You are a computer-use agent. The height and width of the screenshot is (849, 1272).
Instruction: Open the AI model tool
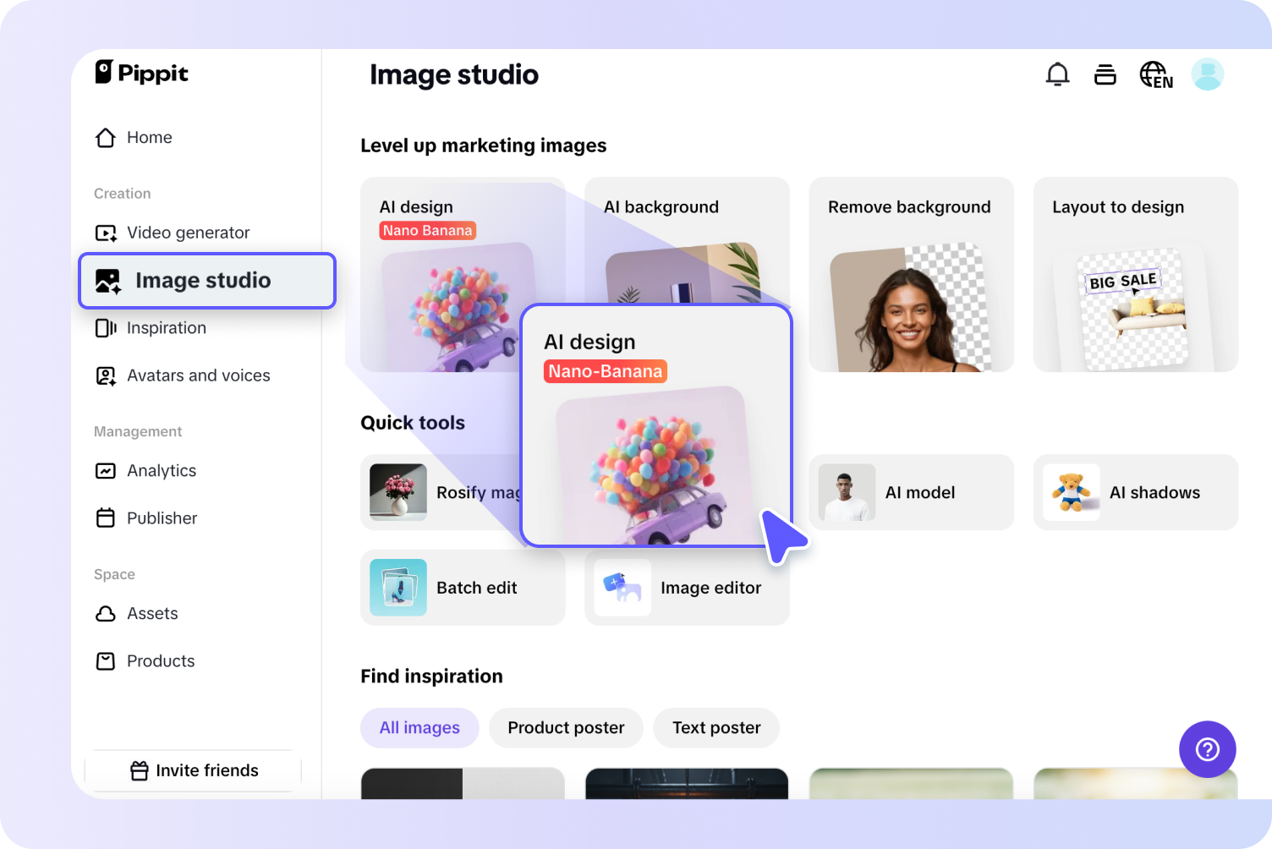pos(911,492)
